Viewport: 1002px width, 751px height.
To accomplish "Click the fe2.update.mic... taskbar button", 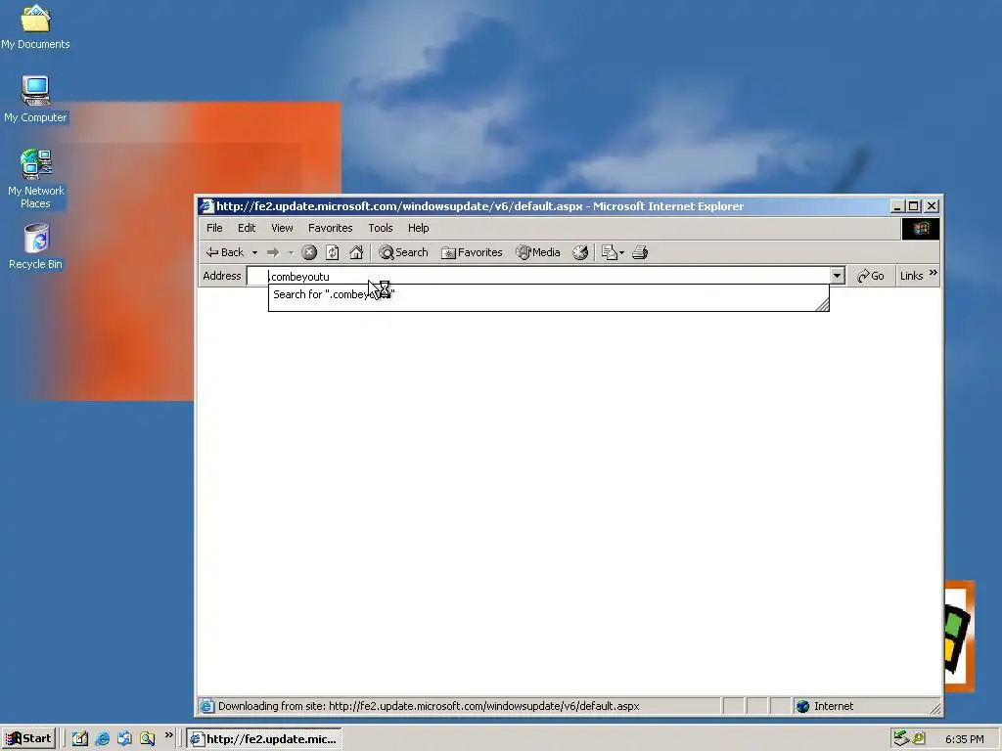I will (x=264, y=739).
